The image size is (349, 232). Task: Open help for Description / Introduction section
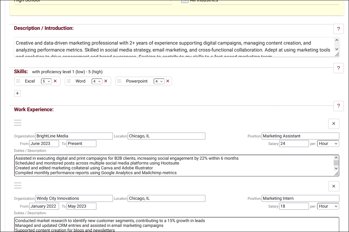pyautogui.click(x=338, y=29)
